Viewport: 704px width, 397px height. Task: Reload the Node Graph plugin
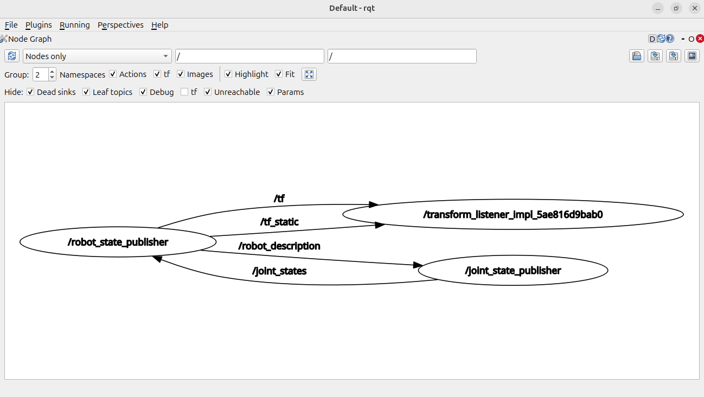point(661,39)
